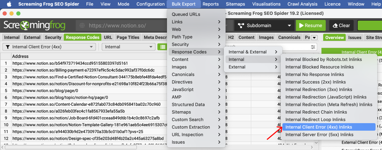
Task: Expand the URL Inspection submenu
Action: (x=196, y=134)
